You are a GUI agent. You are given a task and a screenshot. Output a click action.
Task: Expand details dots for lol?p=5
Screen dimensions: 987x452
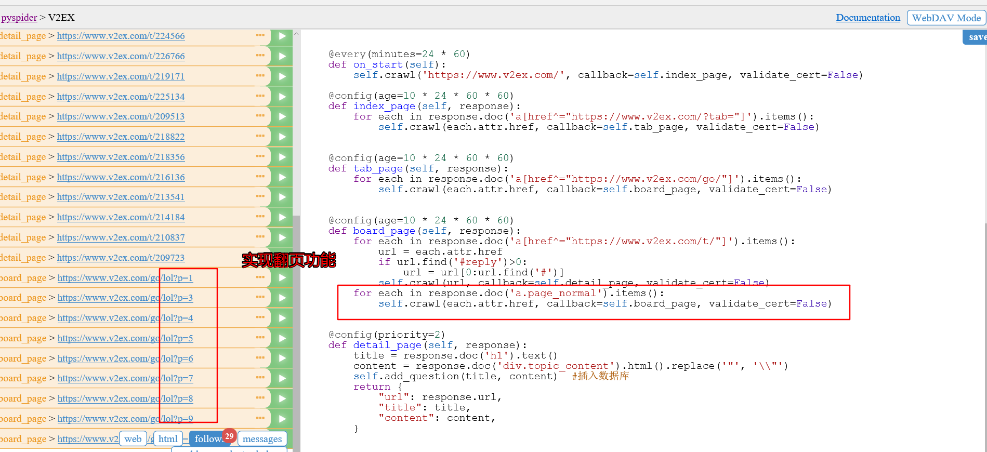[260, 337]
